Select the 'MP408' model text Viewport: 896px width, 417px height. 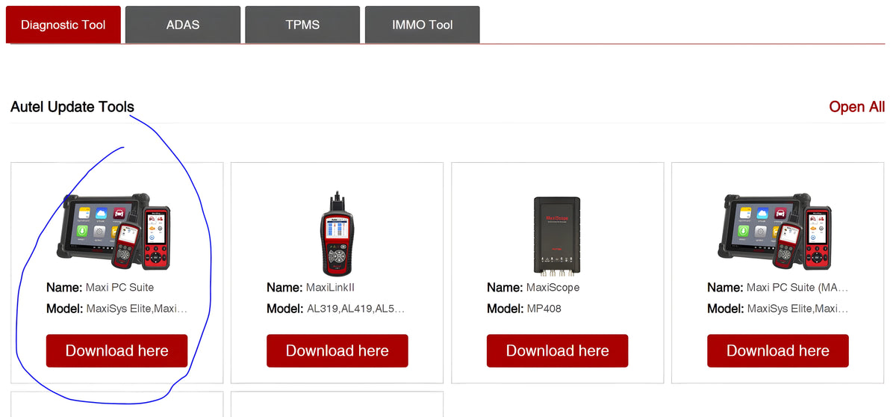544,309
